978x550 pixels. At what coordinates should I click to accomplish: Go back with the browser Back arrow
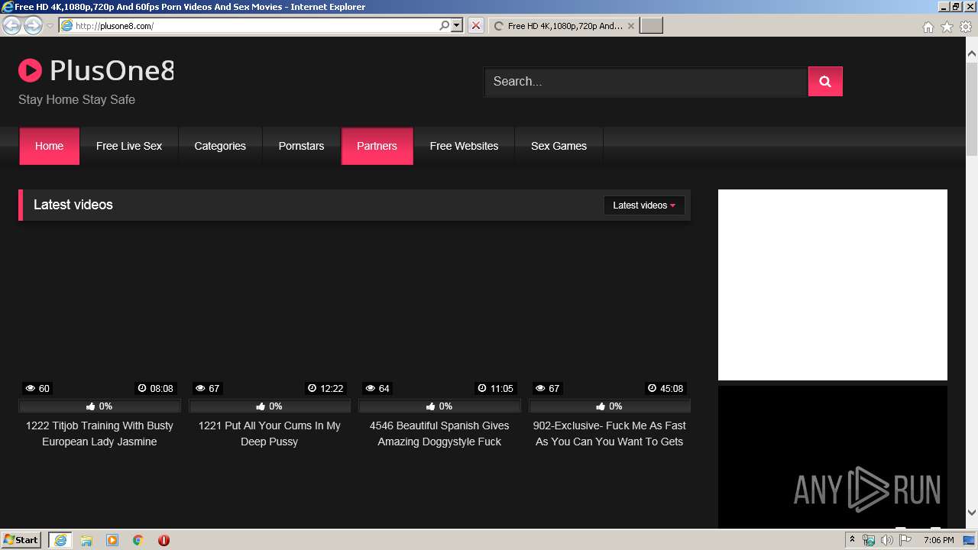[11, 25]
